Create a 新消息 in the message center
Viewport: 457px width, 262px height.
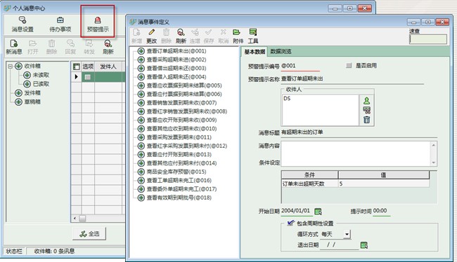[13, 47]
